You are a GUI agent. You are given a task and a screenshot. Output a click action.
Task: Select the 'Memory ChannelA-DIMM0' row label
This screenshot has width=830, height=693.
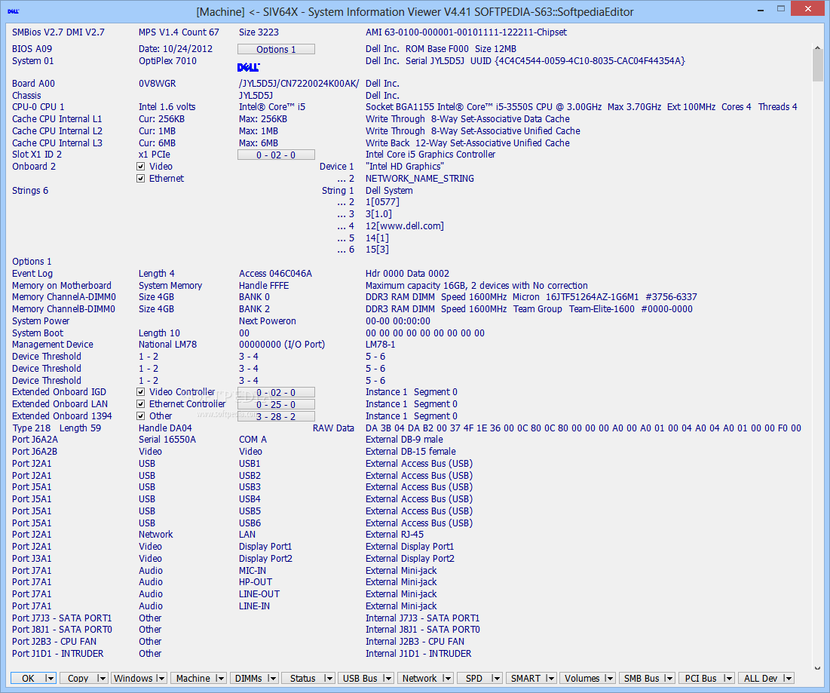pyautogui.click(x=64, y=297)
